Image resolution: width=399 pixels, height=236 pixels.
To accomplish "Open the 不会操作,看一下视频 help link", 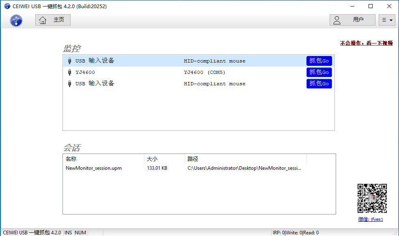I will (366, 43).
